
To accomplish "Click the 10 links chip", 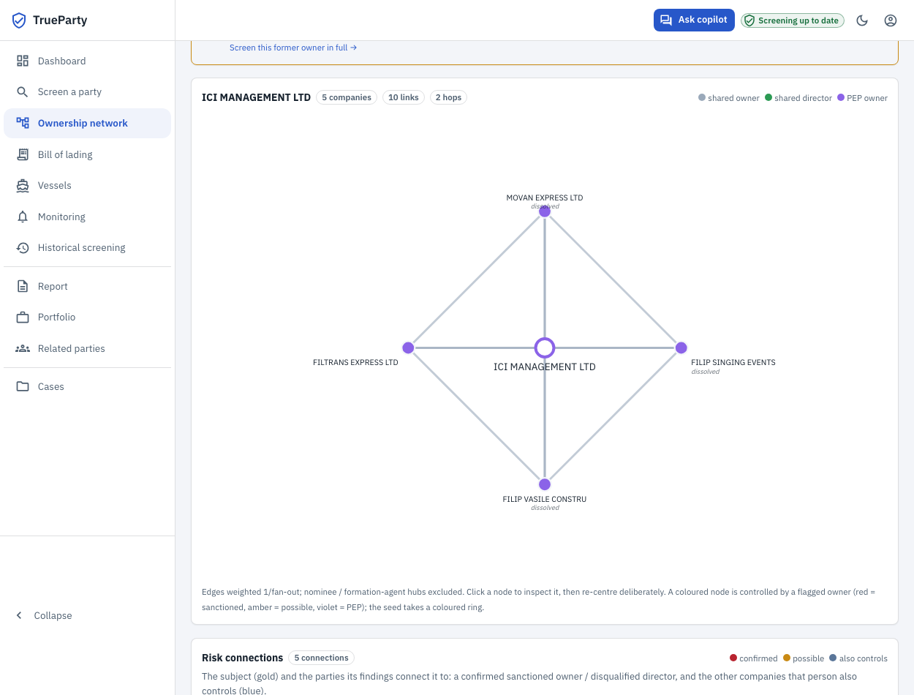I will (x=404, y=97).
